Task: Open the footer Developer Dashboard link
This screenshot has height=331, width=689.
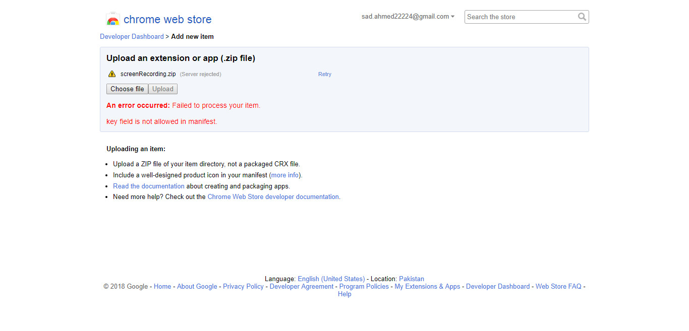Action: tap(498, 286)
